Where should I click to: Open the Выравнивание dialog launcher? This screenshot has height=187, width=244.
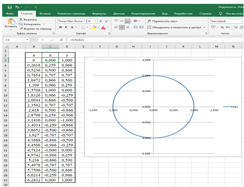[206, 34]
